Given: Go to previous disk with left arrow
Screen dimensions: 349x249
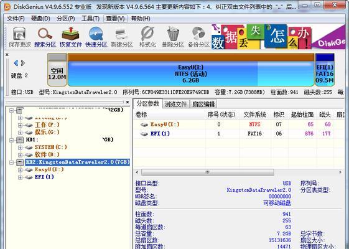Looking at the screenshot, I should [16, 63].
